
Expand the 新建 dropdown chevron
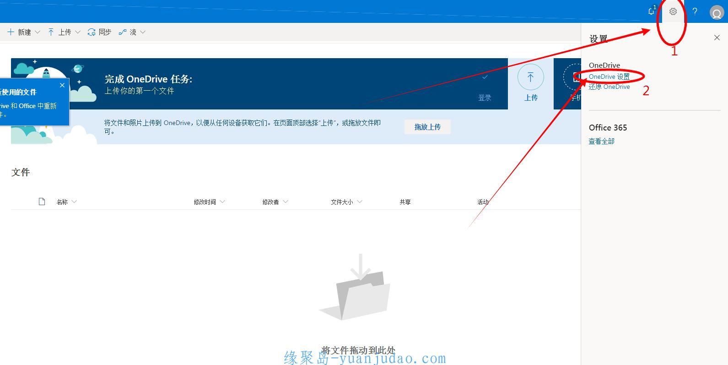[x=38, y=32]
